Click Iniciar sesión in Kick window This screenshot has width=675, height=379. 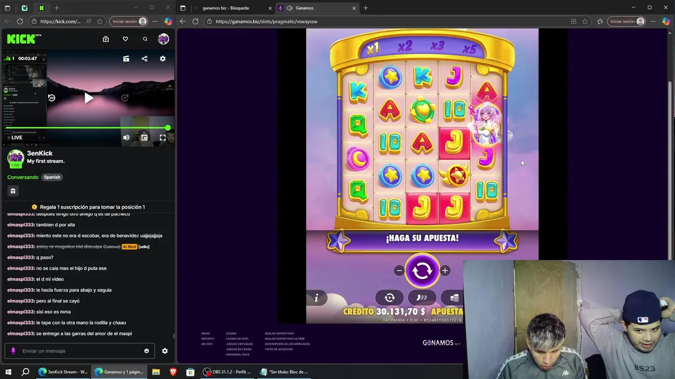[x=129, y=22]
